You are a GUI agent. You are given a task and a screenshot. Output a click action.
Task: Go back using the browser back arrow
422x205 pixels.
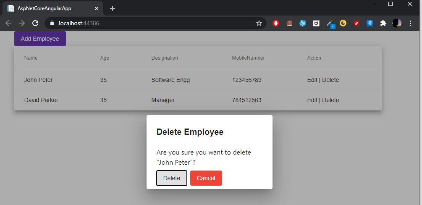pos(8,23)
